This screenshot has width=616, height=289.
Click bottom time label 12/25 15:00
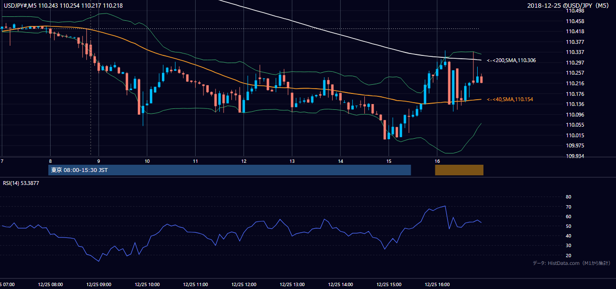388,284
